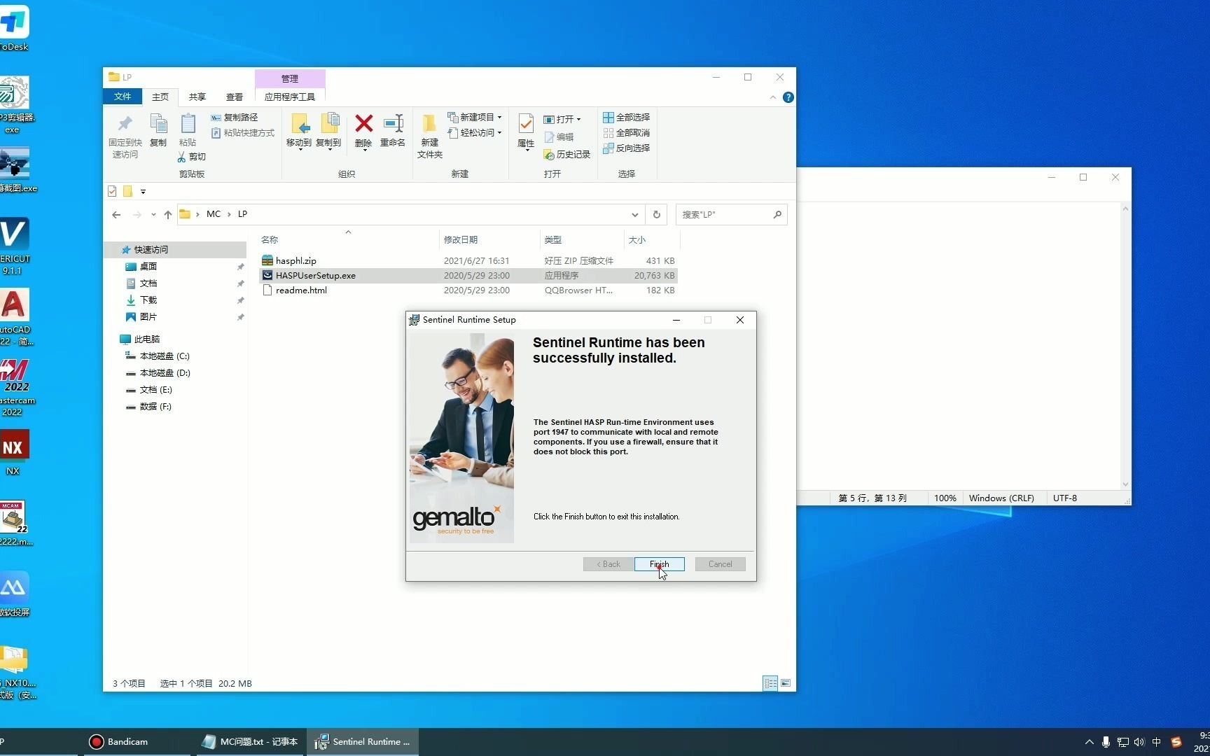Open the 文件 File tab
This screenshot has height=756, width=1210.
123,97
